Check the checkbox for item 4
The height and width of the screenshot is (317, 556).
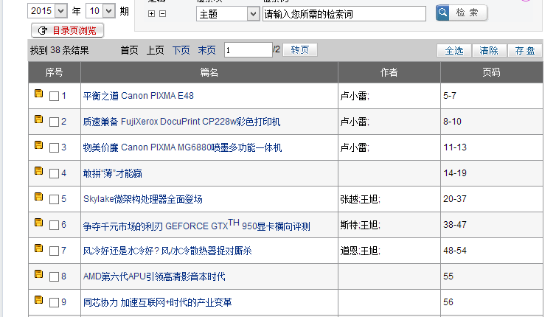[54, 174]
